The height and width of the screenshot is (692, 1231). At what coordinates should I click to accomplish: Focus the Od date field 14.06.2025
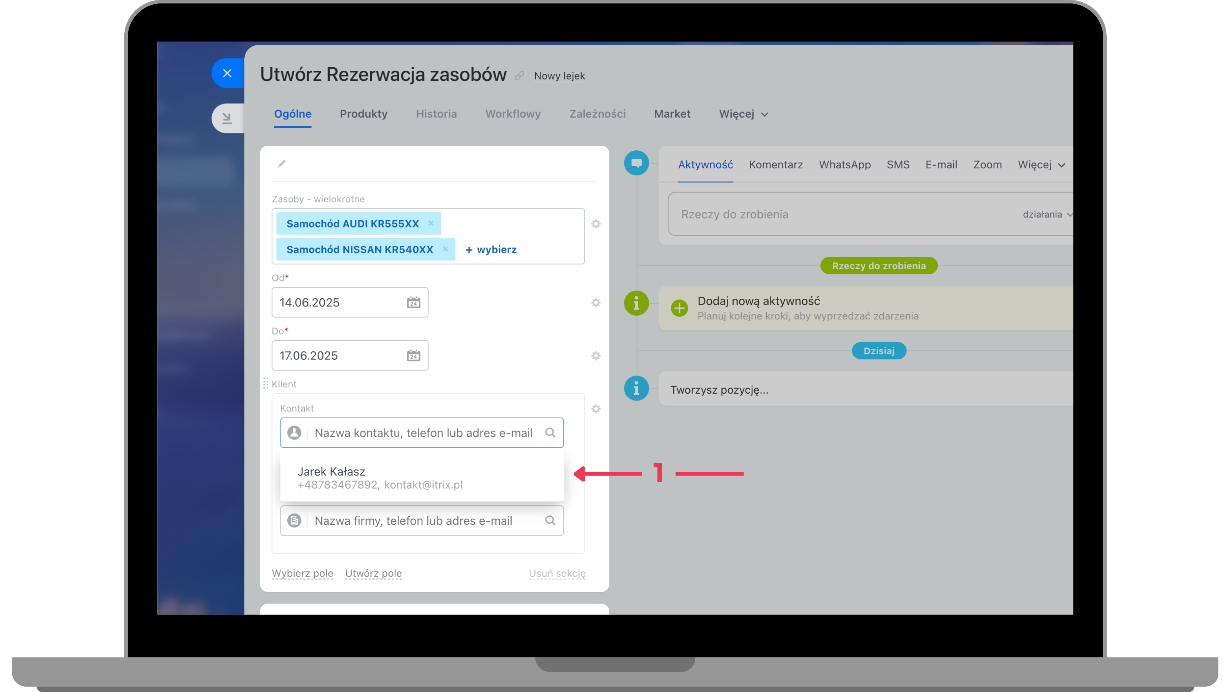(350, 302)
